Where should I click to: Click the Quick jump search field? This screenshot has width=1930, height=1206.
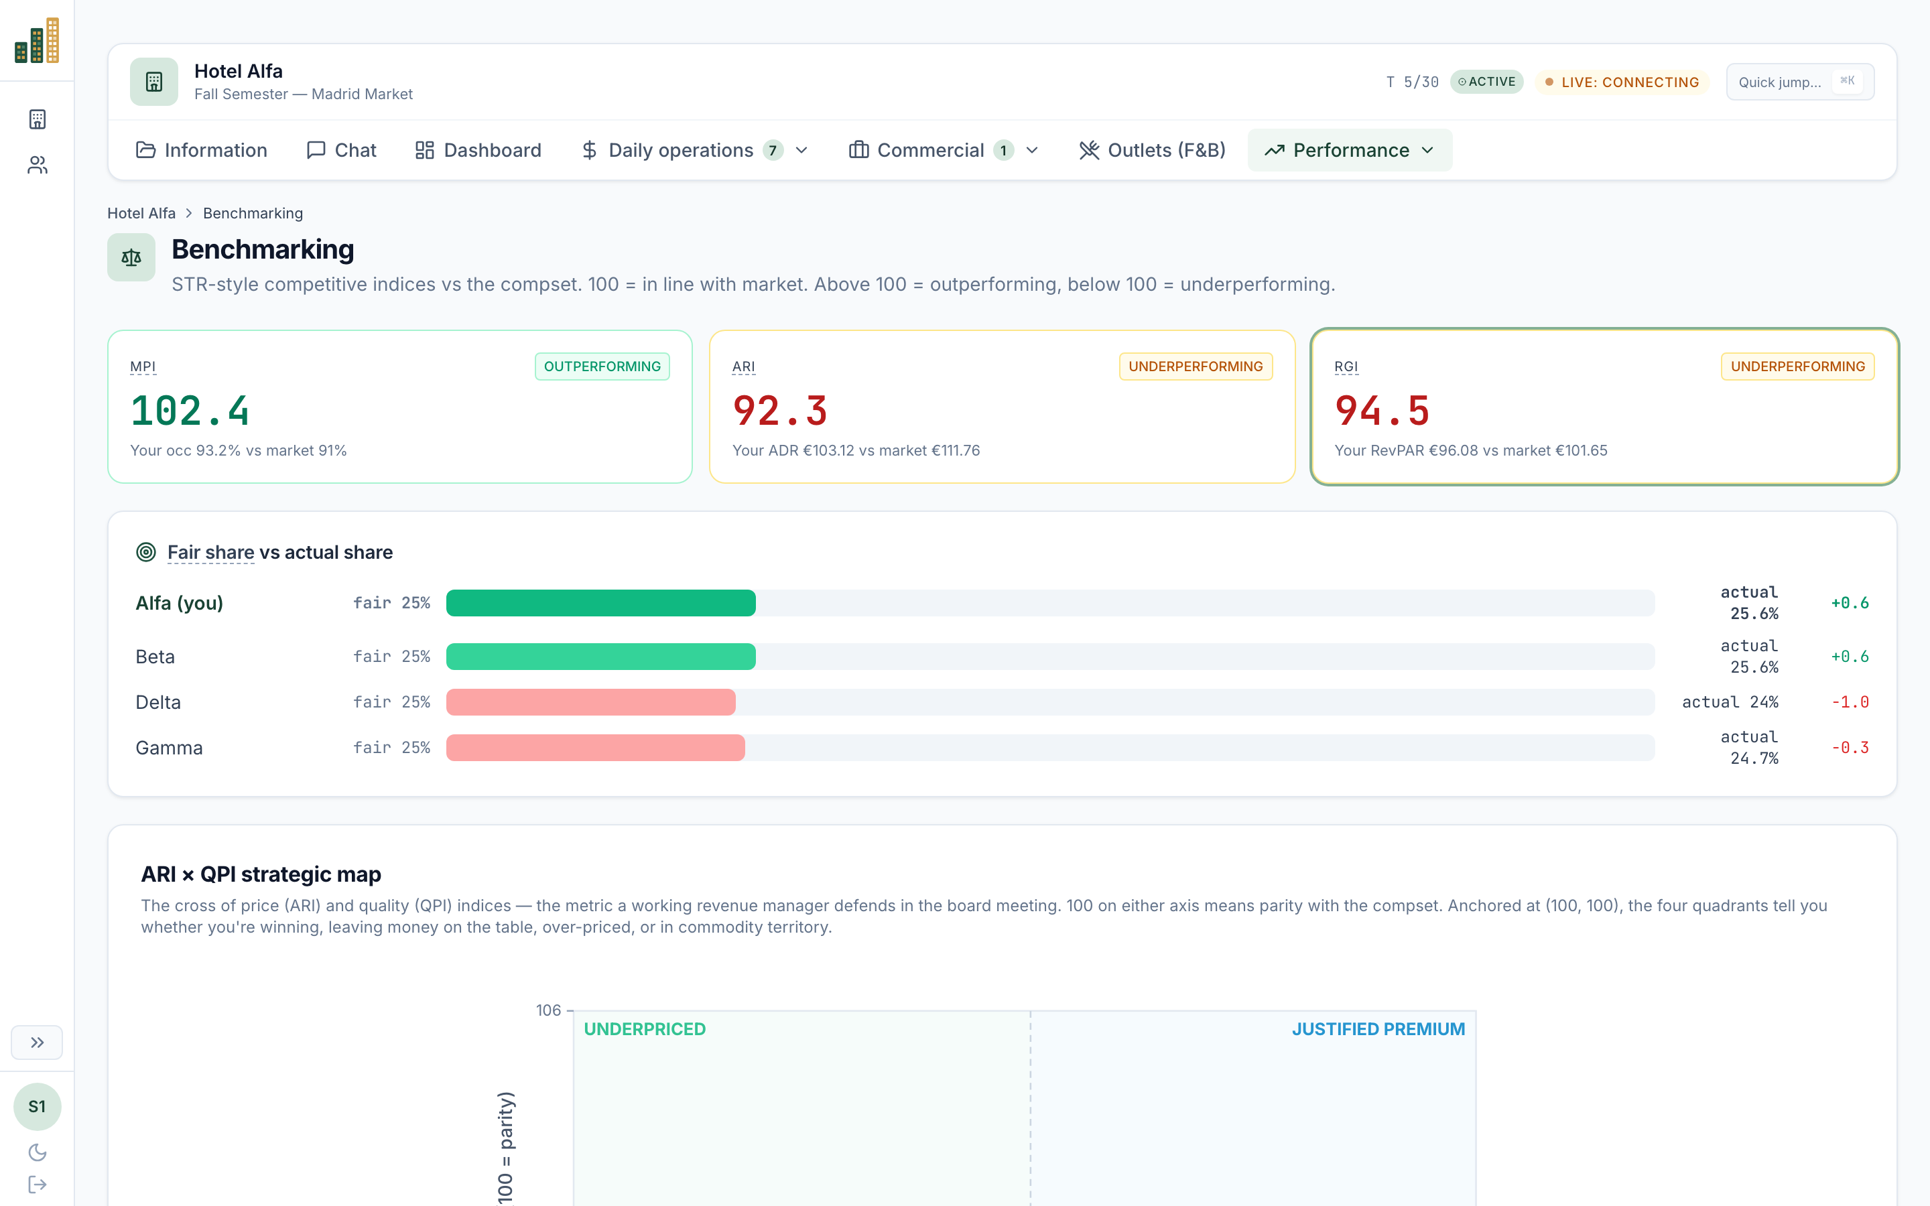(1800, 82)
